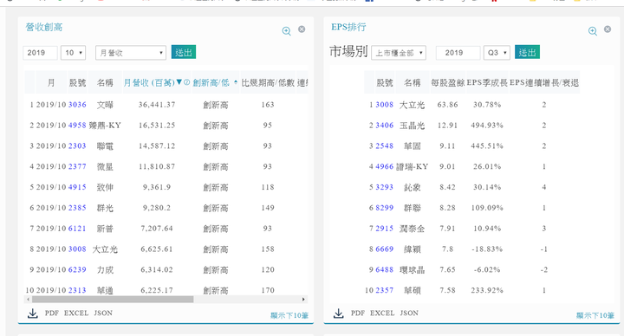
Task: Open stock code 8299 link
Action: tap(385, 208)
